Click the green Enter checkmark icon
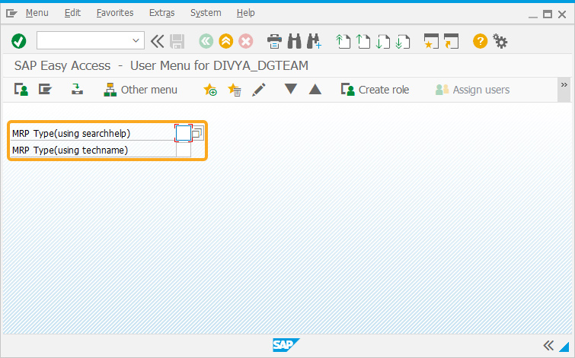 pos(19,41)
